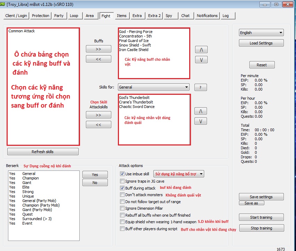296x251 pixels.
Task: Move attack skill down with arrow button
Action: [x=201, y=121]
